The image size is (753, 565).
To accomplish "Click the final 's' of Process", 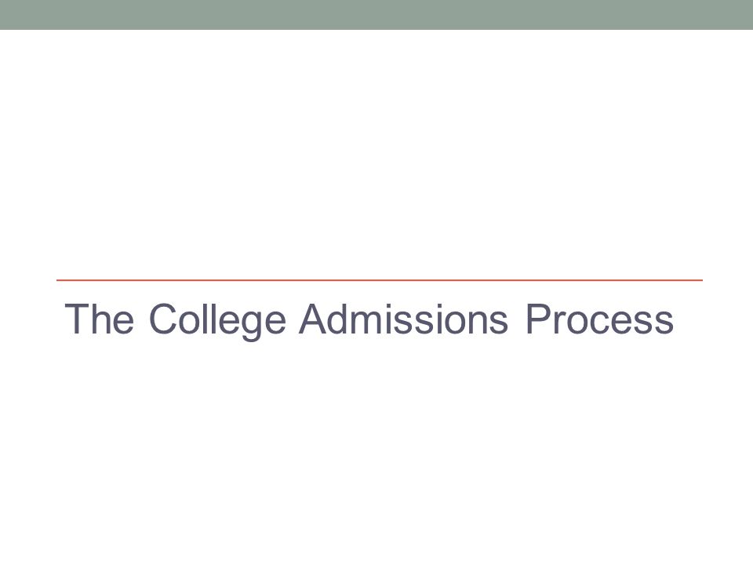I will pyautogui.click(x=664, y=323).
